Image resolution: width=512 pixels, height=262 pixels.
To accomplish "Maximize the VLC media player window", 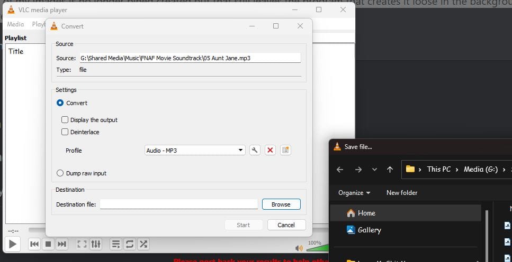I will coord(319,10).
